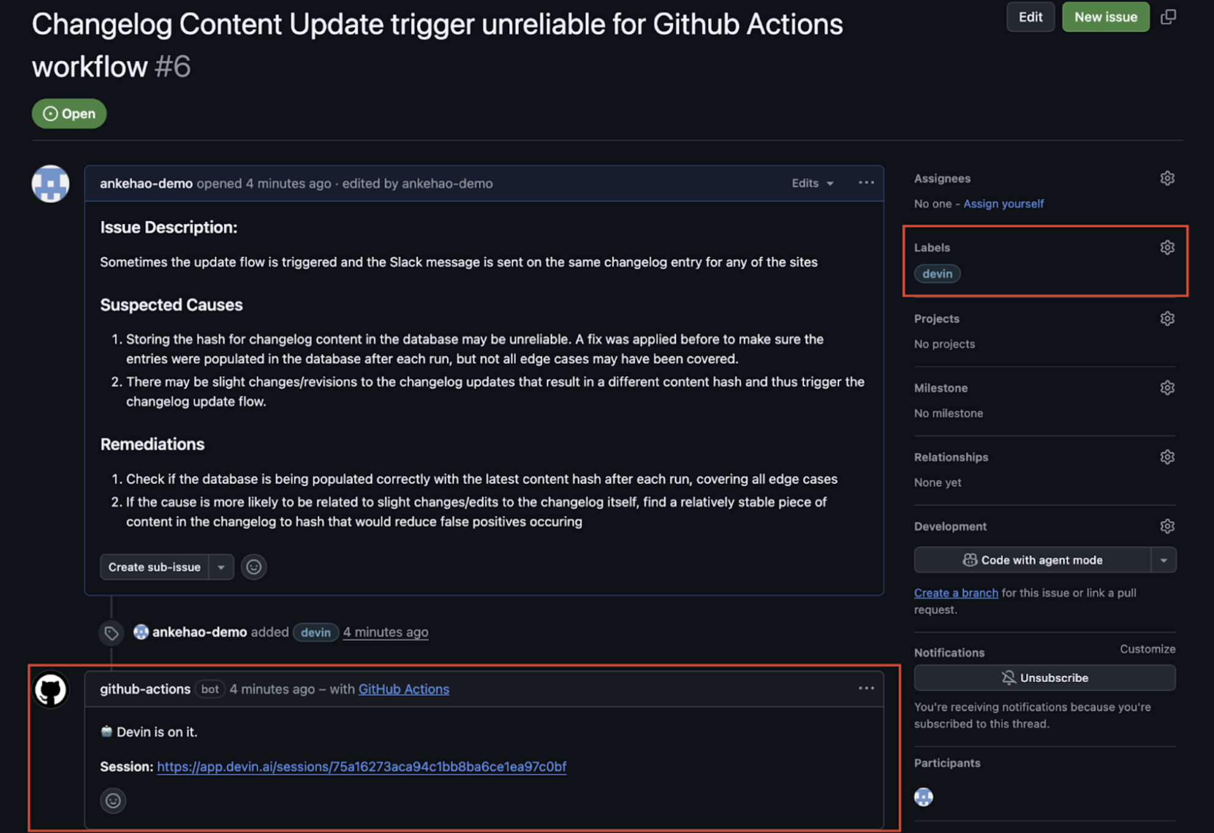
Task: Click the New issue button
Action: click(x=1105, y=17)
